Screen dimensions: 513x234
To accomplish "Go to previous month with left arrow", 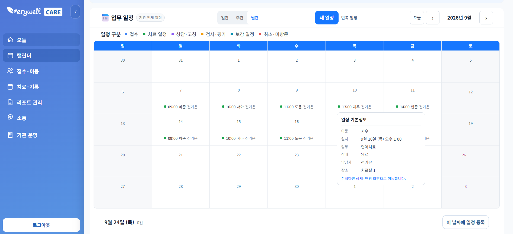I will coord(432,18).
